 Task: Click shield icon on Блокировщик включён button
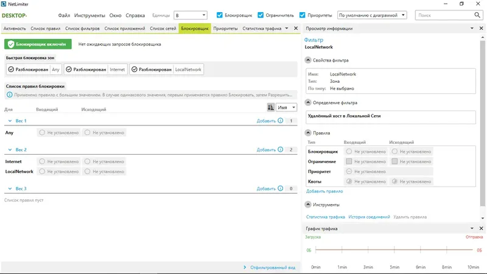(x=11, y=44)
